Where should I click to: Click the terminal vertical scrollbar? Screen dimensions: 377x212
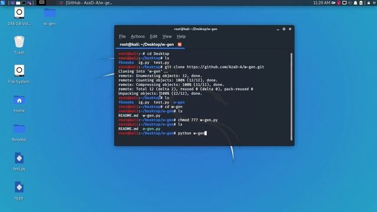291,97
